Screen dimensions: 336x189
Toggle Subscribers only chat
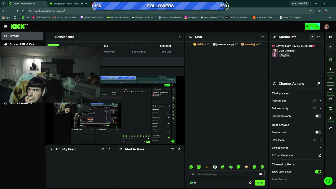coord(318,116)
